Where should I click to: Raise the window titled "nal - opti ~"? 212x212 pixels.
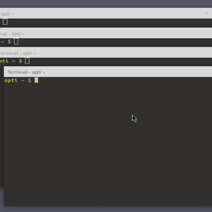(106, 33)
